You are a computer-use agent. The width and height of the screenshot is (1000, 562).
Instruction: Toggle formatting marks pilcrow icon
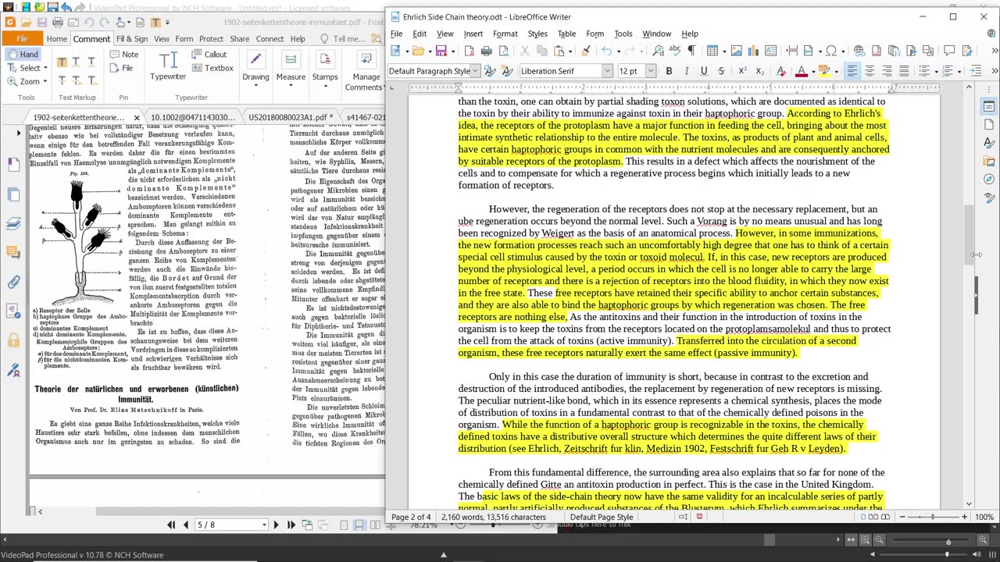691,51
